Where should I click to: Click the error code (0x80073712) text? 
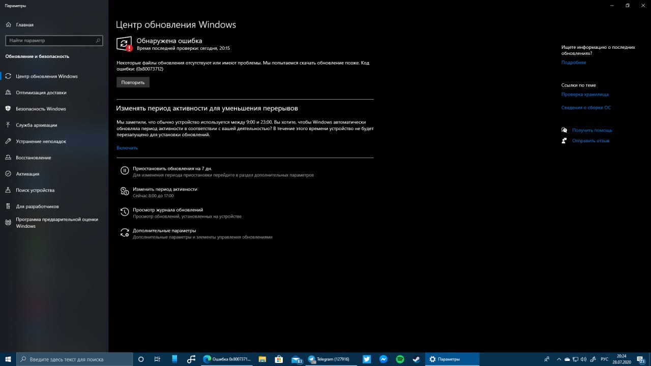[x=150, y=69]
